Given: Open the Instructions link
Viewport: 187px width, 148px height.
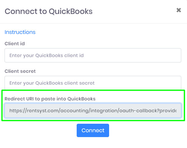Looking at the screenshot, I should click(20, 32).
